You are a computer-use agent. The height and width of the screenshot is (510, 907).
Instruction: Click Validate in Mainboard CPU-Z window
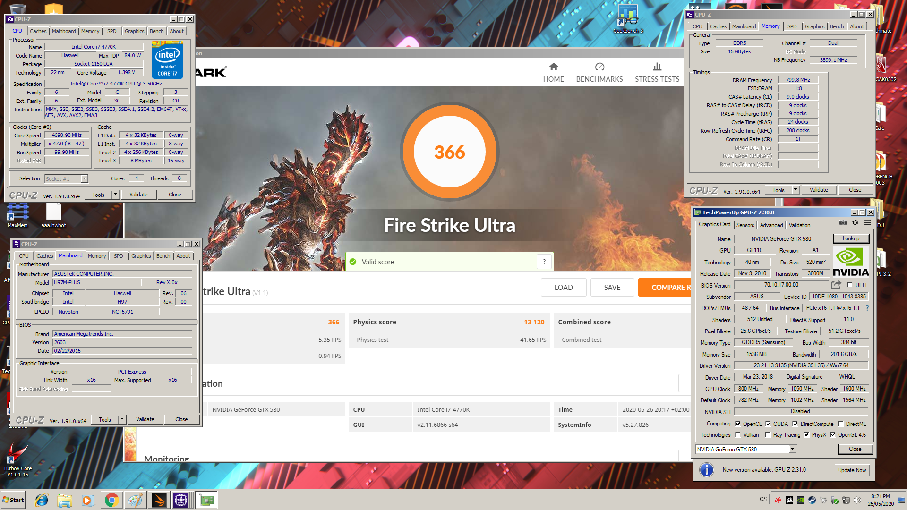(145, 419)
